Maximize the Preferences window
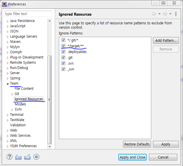183x166 pixels. [x=163, y=3]
